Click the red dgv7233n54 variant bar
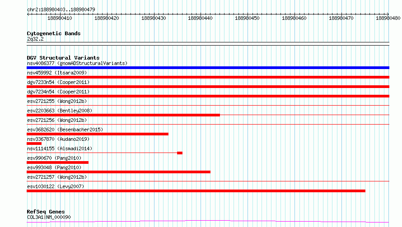This screenshot has height=227, width=402. click(208, 87)
